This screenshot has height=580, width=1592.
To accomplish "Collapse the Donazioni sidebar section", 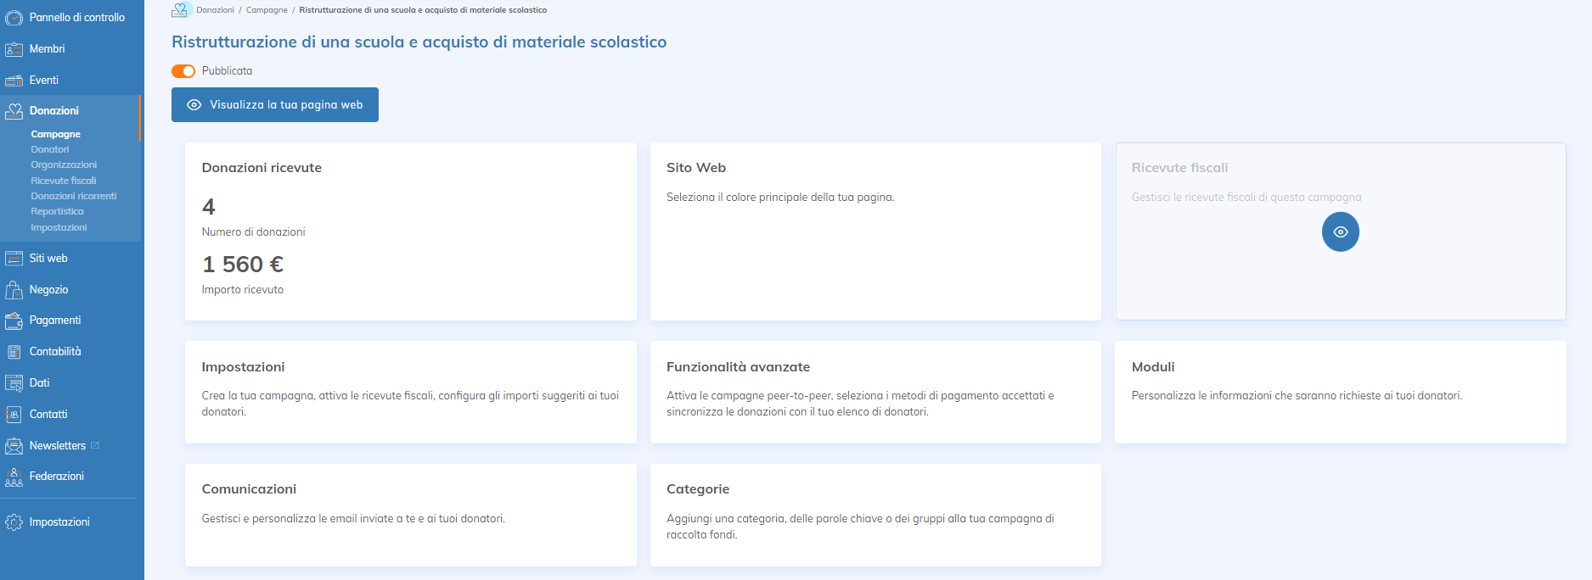I will pos(54,111).
